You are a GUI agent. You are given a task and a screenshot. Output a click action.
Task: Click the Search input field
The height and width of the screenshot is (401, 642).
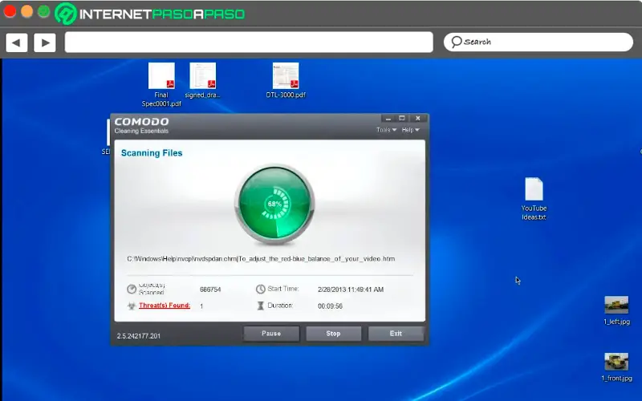538,42
